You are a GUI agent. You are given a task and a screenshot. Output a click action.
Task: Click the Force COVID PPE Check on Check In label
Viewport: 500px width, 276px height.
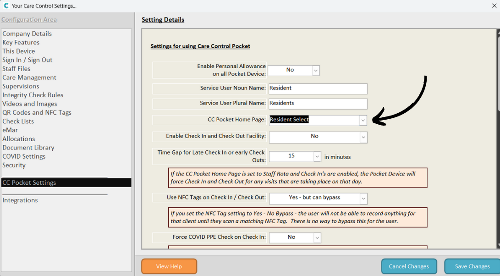pos(219,237)
